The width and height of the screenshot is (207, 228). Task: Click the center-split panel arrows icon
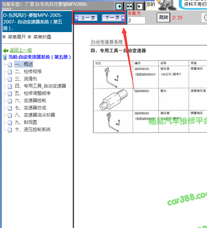129,6
